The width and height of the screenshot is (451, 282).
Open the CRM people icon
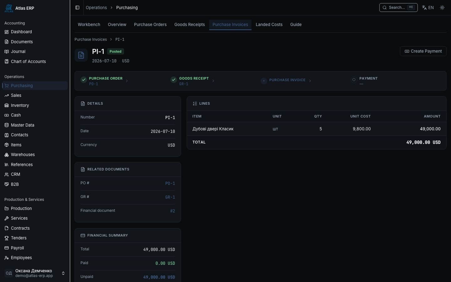pyautogui.click(x=7, y=175)
